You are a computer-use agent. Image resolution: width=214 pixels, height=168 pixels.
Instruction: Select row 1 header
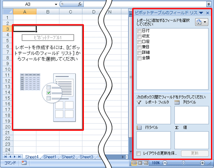[x=8, y=18]
